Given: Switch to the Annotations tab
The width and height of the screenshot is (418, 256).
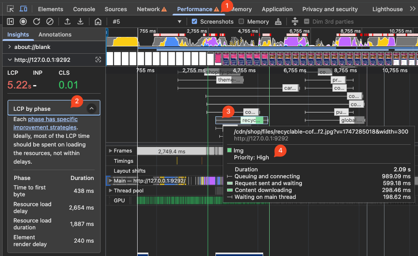Looking at the screenshot, I should pyautogui.click(x=55, y=34).
